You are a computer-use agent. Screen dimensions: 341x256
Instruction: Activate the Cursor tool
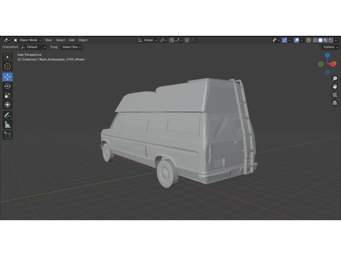pos(8,66)
